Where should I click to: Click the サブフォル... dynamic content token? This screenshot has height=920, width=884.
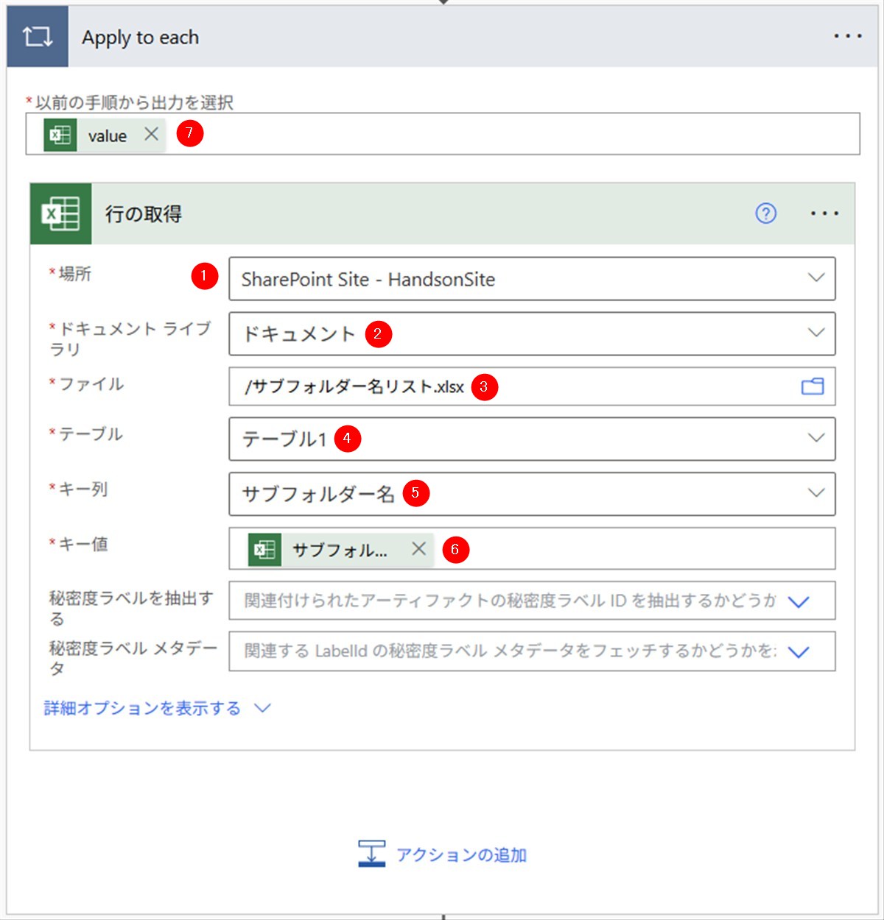point(339,550)
